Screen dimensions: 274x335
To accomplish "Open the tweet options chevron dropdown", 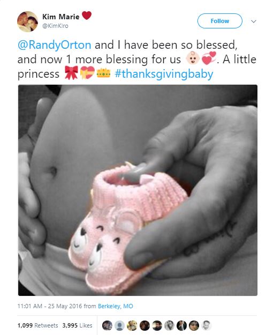I will [254, 21].
